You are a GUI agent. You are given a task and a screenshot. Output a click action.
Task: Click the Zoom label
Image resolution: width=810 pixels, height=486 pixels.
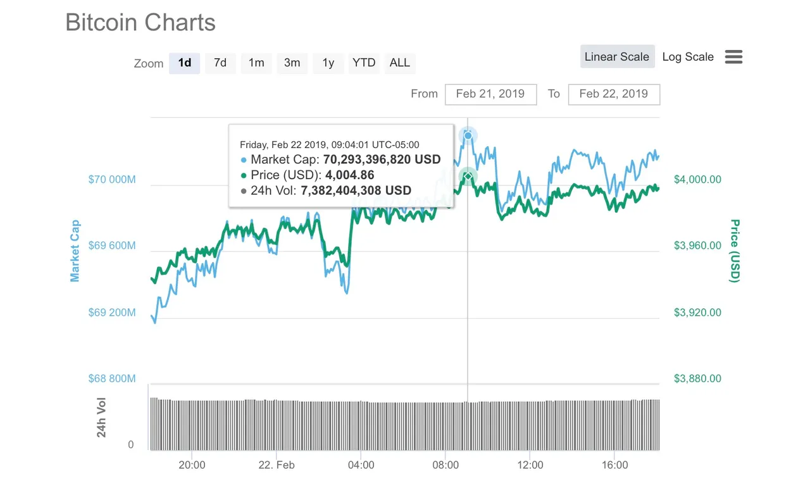coord(149,63)
